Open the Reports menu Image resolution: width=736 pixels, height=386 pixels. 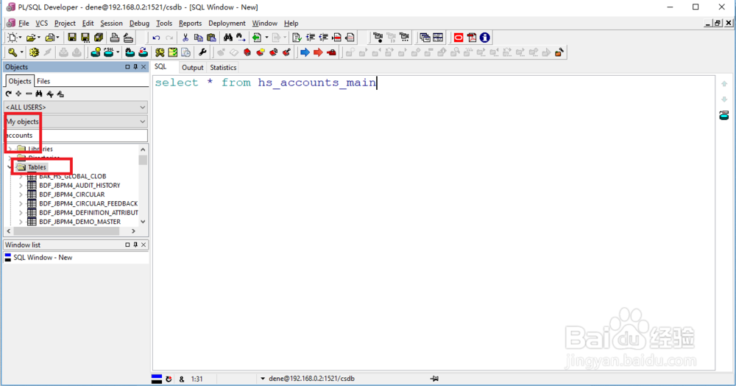click(190, 23)
